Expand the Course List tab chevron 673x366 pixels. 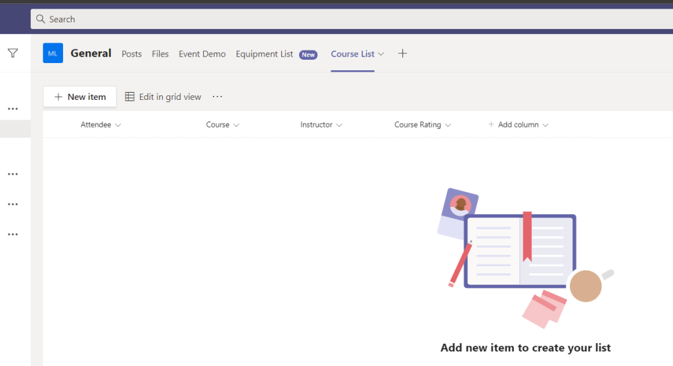tap(381, 54)
